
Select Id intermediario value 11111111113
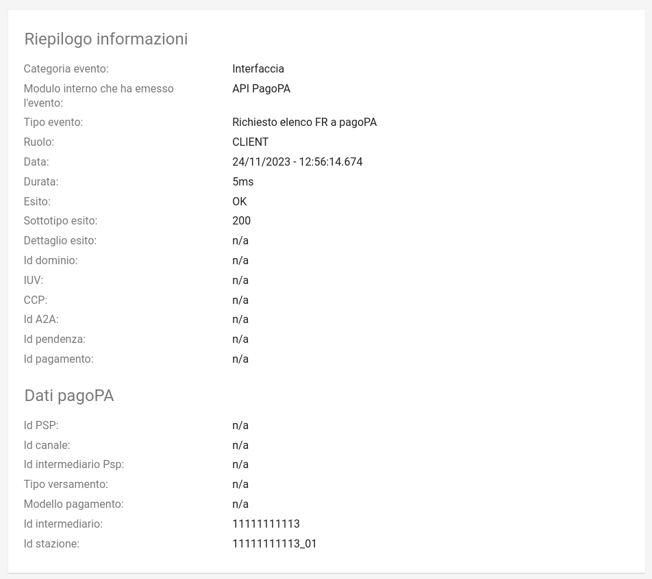tap(266, 524)
